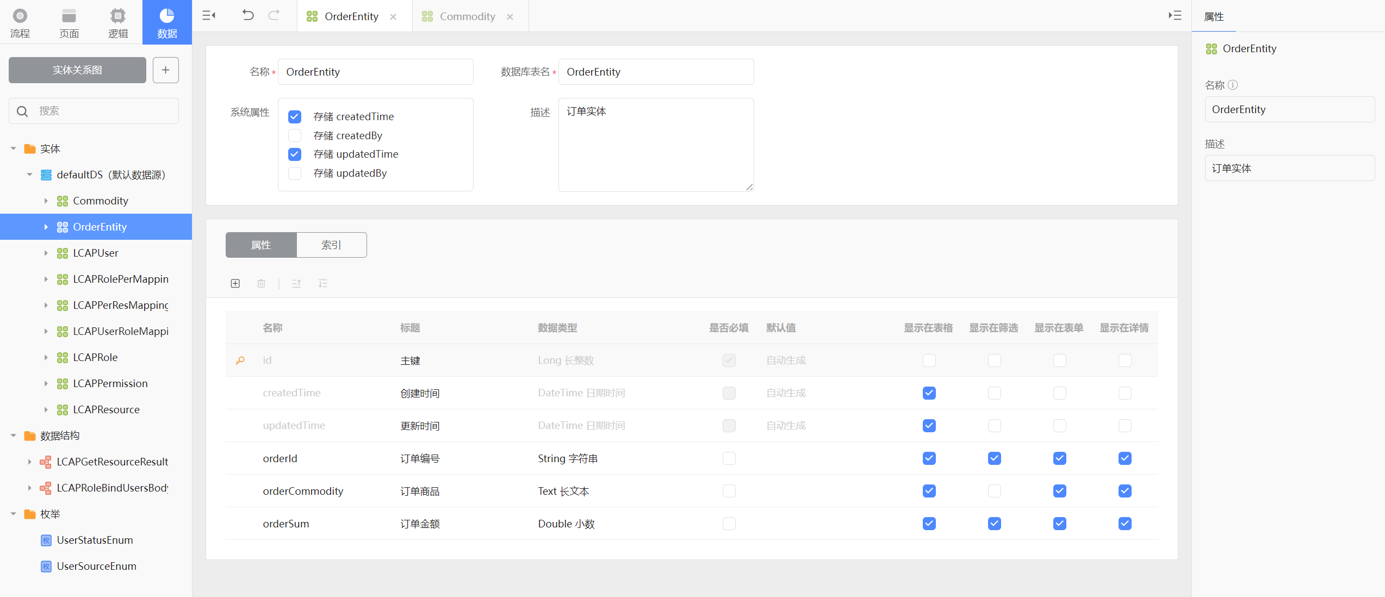Viewport: 1385px width, 597px height.
Task: Collapse the 枚举 folder
Action: pyautogui.click(x=14, y=514)
